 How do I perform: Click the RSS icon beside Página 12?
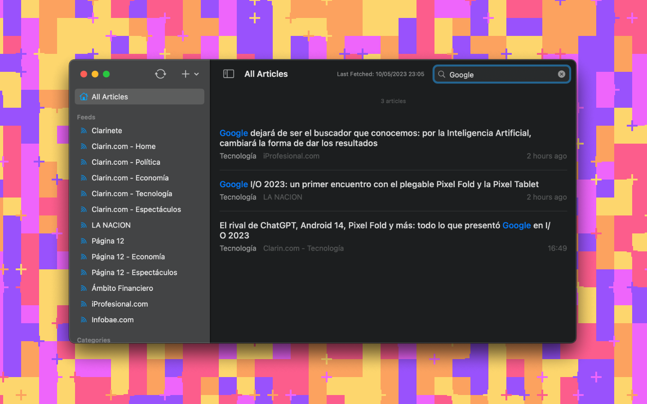[x=84, y=241]
